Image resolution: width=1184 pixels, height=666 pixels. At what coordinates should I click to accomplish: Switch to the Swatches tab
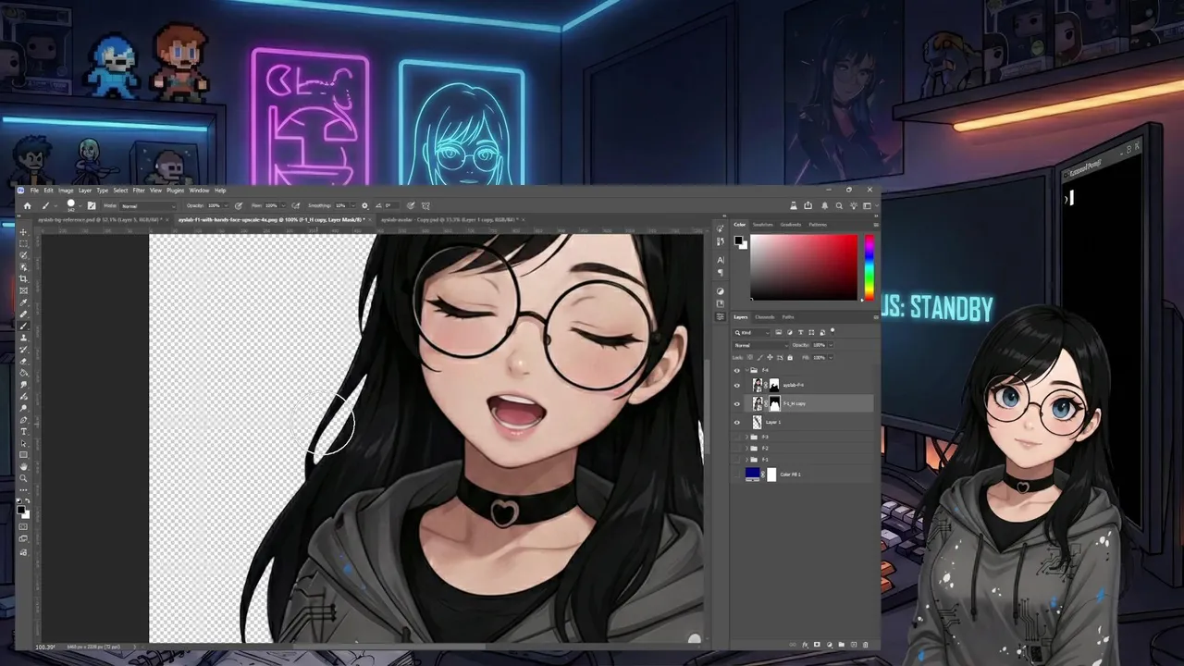tap(762, 225)
